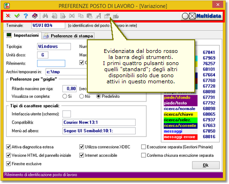Open the purple manual book icon
The image size is (229, 184).
coord(35,16)
